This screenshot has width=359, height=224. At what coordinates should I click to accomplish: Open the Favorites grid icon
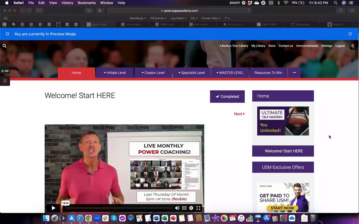pyautogui.click(x=6, y=18)
